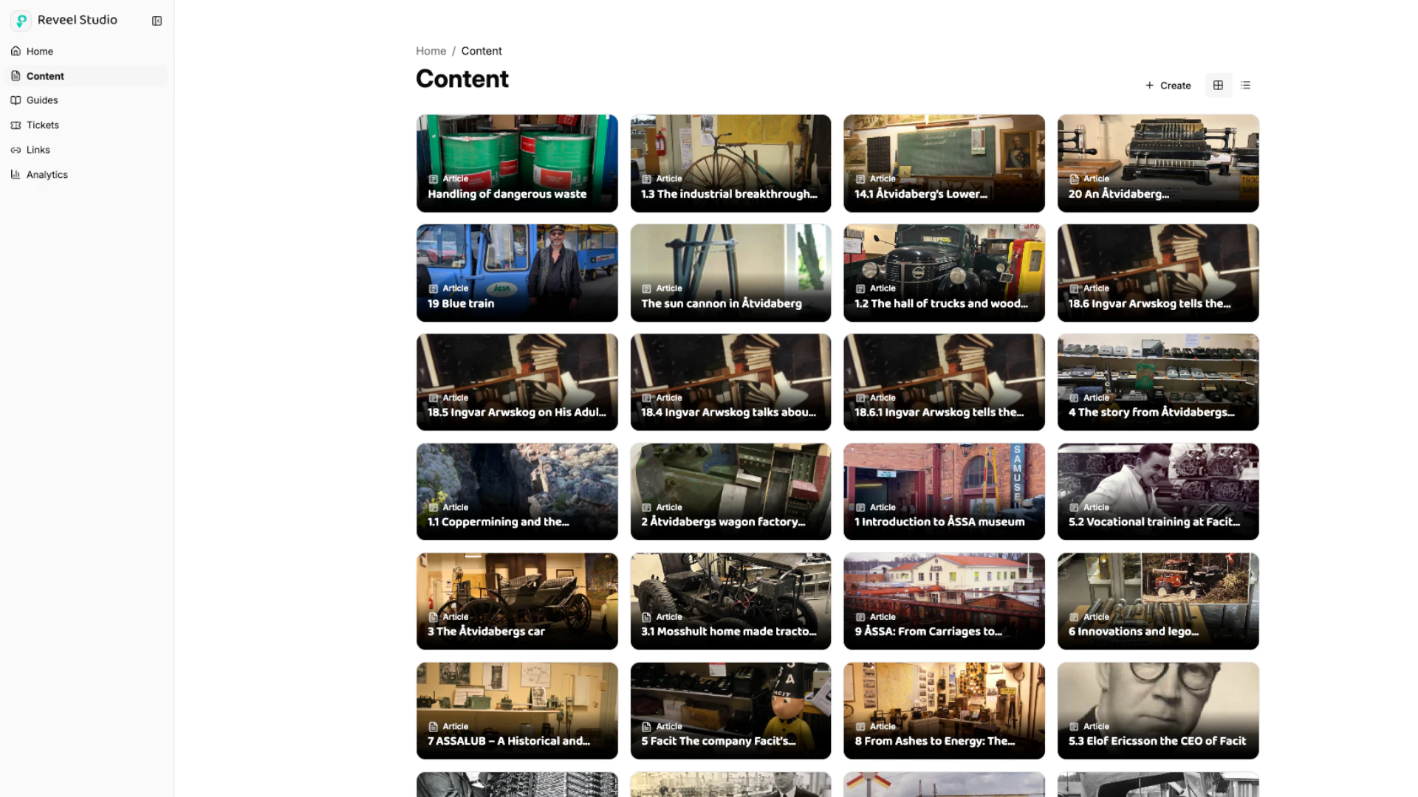
Task: Switch to grid view
Action: tap(1218, 86)
